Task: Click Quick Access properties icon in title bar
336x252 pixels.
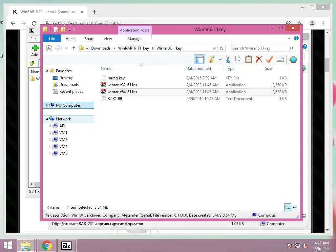Action: click(56, 29)
